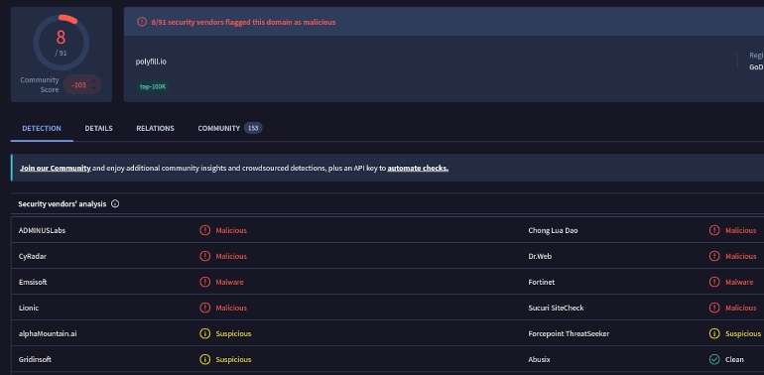The image size is (764, 375).
Task: Click the malicious icon next to Dr.Web
Action: 714,256
